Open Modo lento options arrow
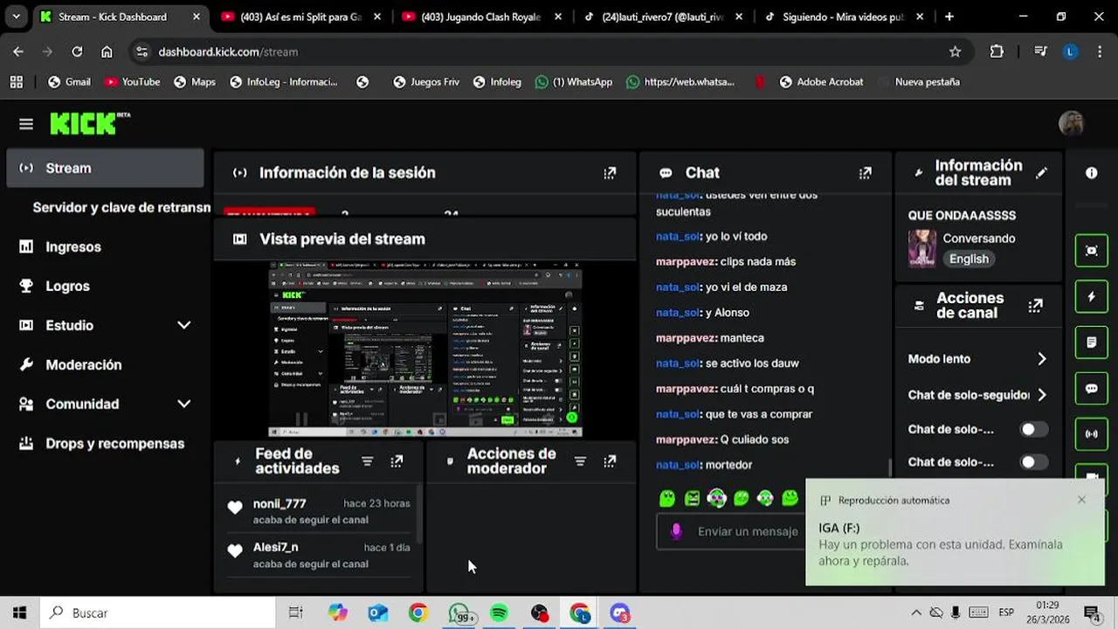 tap(1041, 359)
